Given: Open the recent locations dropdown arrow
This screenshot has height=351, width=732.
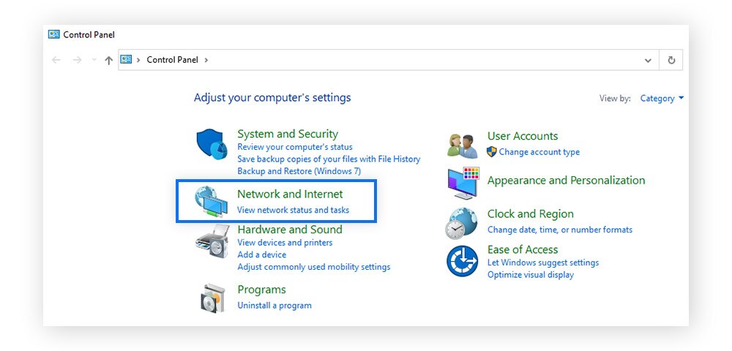Looking at the screenshot, I should tap(94, 60).
